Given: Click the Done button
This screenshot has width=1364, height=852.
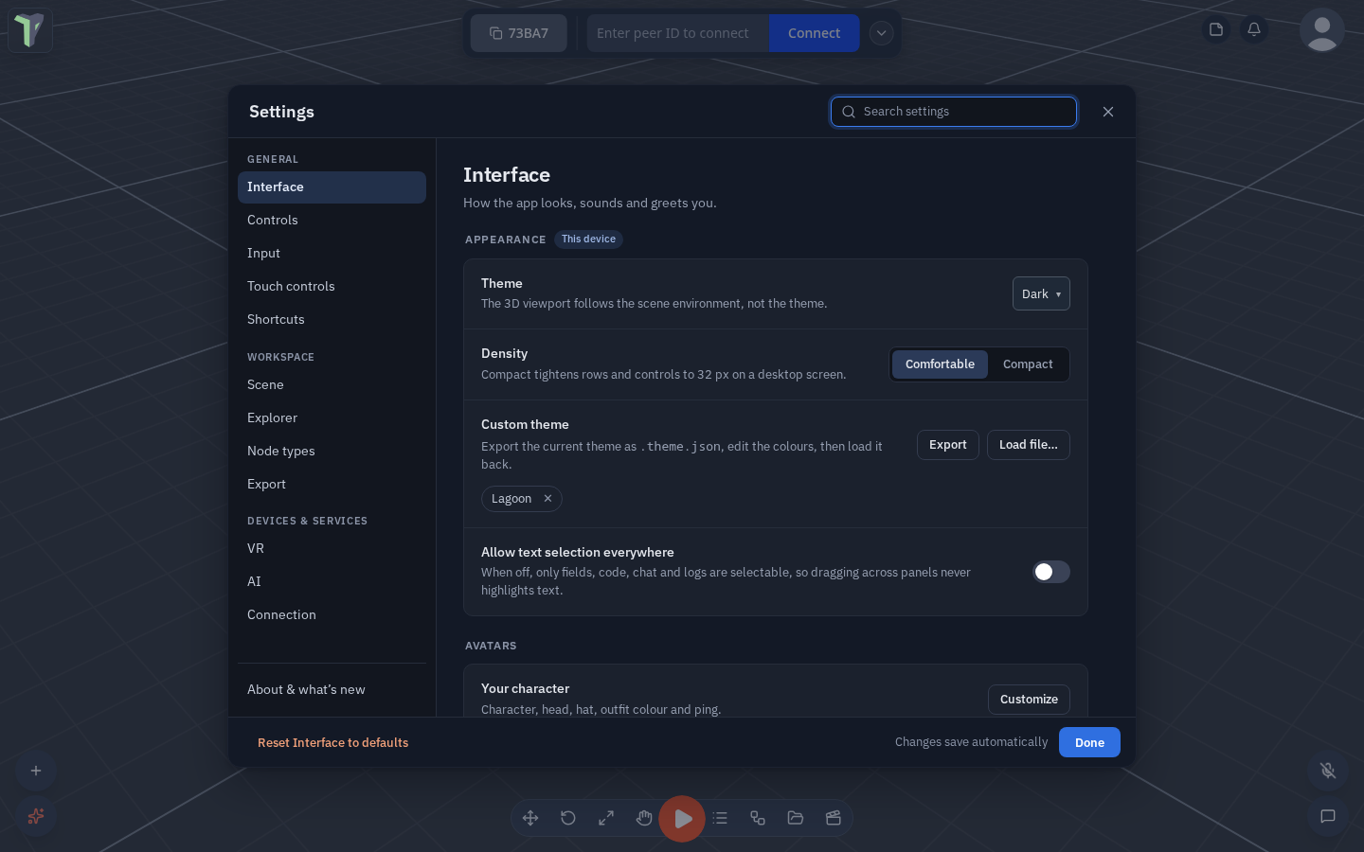Looking at the screenshot, I should point(1089,742).
